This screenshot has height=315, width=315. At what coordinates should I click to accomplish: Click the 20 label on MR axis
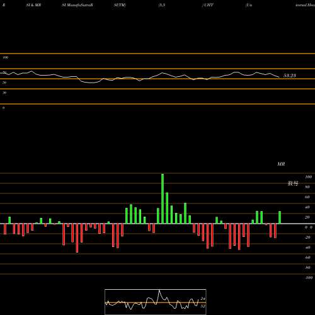tap(307, 217)
